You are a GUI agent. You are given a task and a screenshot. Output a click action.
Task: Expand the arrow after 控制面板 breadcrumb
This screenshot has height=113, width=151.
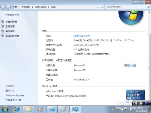(33, 7)
